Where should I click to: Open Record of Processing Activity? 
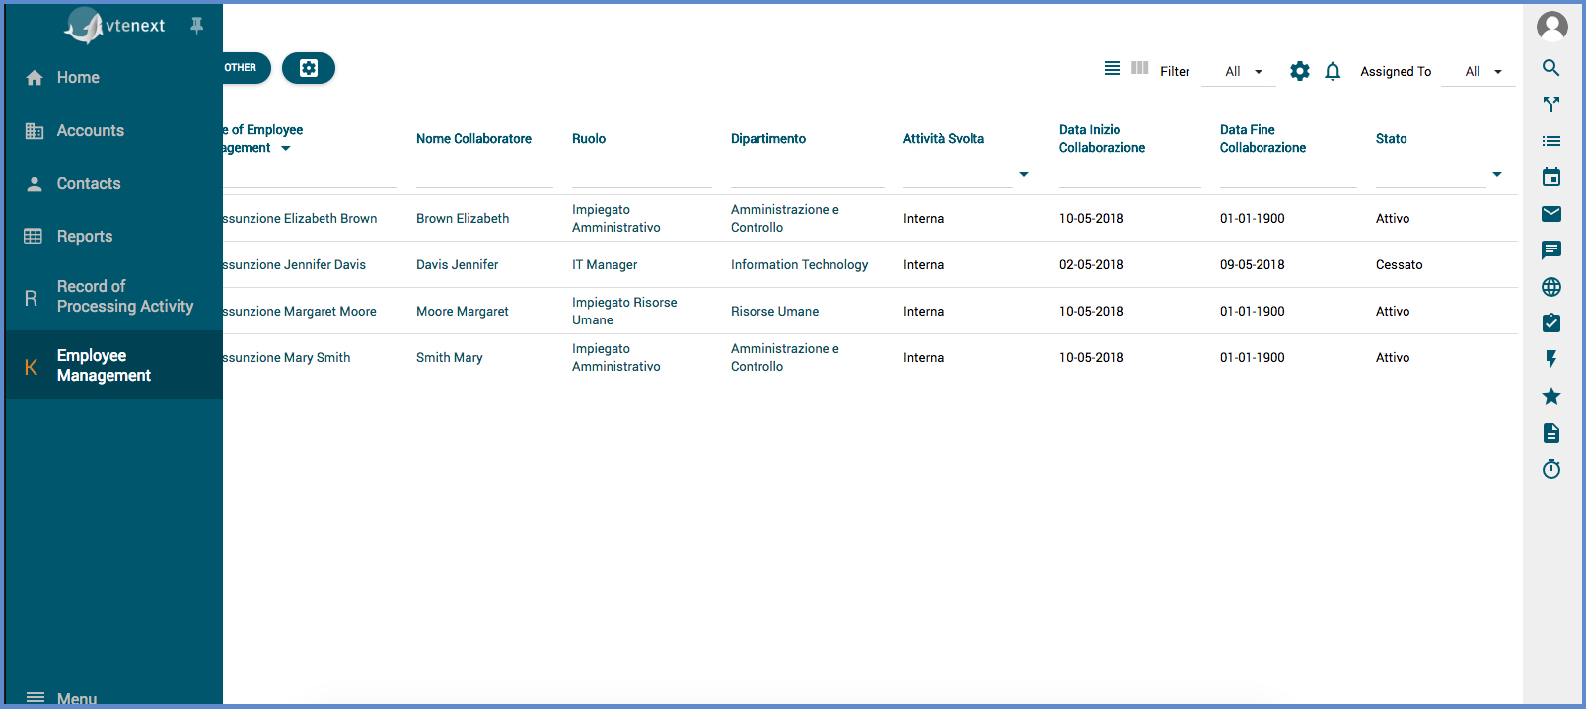point(114,297)
